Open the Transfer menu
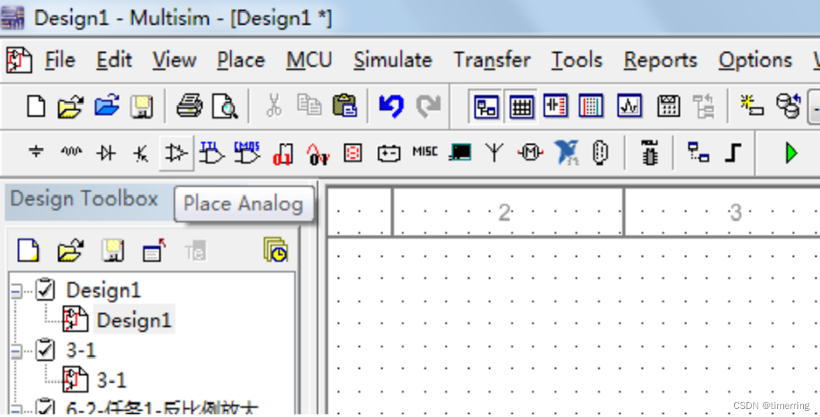 click(492, 60)
